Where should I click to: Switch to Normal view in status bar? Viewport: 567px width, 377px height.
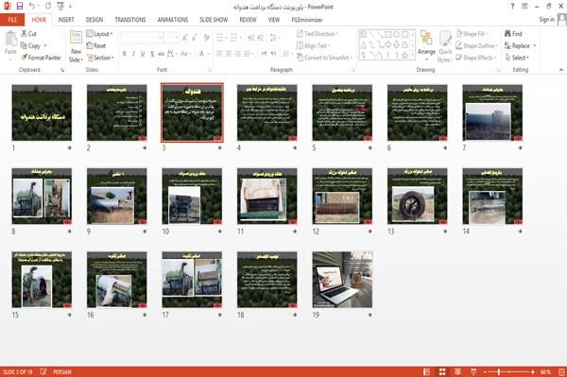[427, 371]
